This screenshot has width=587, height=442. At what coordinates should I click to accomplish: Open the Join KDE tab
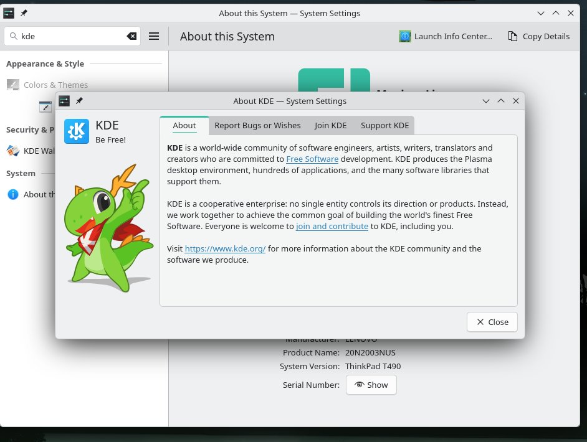point(330,126)
